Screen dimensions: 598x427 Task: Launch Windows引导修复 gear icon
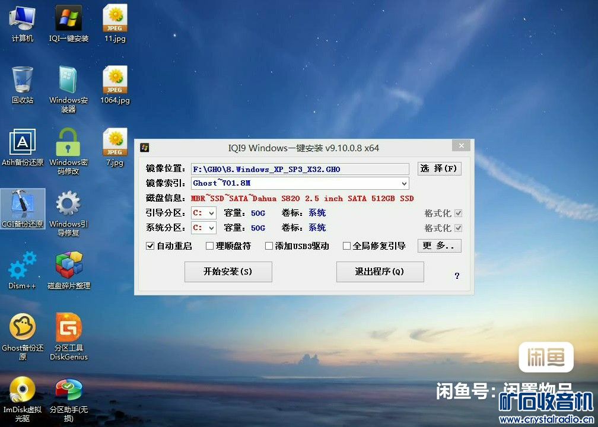[69, 213]
